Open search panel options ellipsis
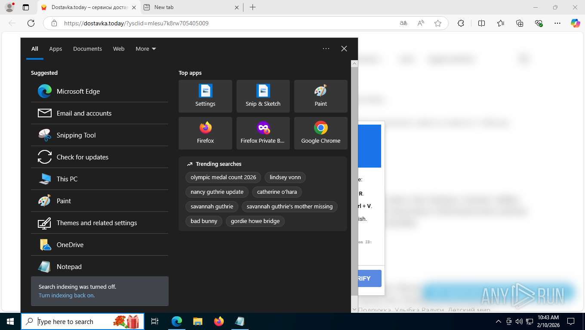Viewport: 585px width, 330px height. pyautogui.click(x=326, y=49)
